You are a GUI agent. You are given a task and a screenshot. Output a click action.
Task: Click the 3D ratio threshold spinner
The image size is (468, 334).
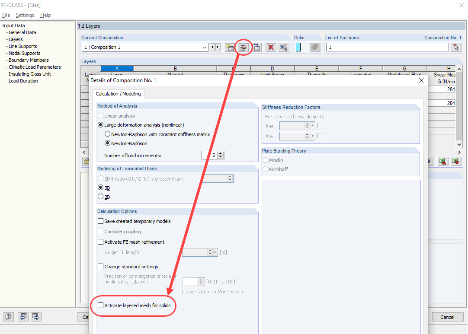[x=230, y=178]
